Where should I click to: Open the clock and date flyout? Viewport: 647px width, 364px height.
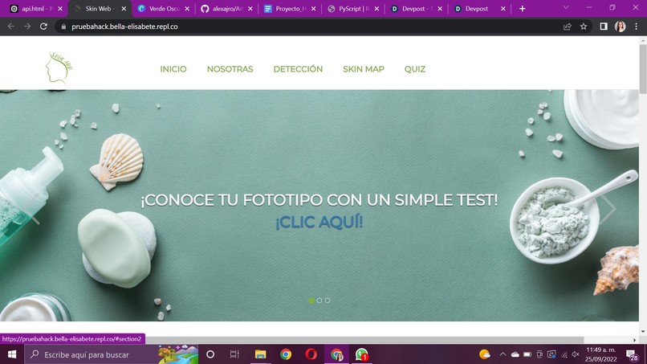pos(600,354)
